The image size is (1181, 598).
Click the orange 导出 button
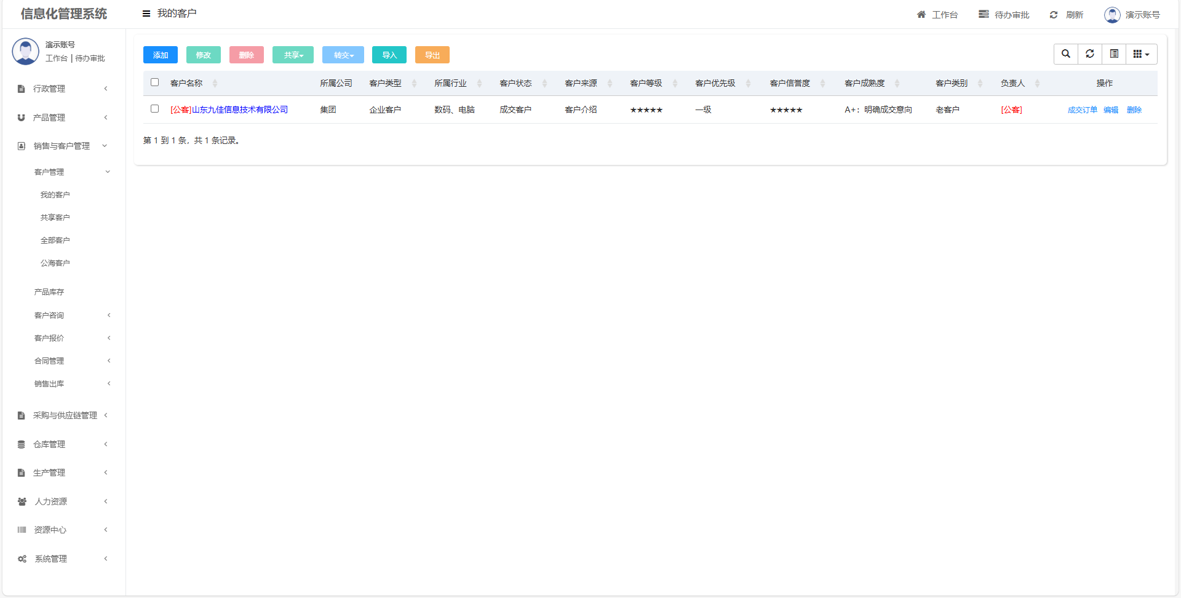(x=432, y=55)
